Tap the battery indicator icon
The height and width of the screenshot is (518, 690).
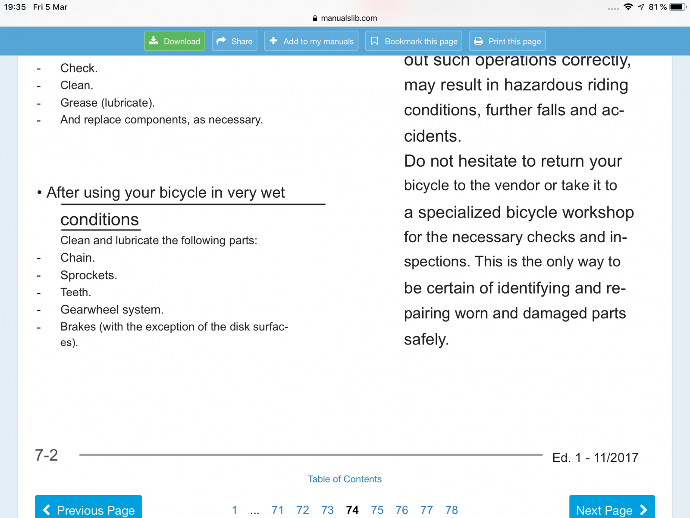[x=678, y=7]
